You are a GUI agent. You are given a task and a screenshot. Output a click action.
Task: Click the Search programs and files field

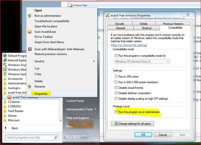pos(32,137)
